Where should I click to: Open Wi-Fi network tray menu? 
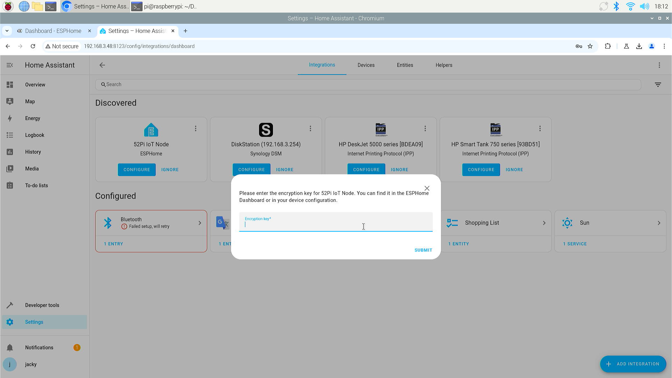click(x=630, y=6)
